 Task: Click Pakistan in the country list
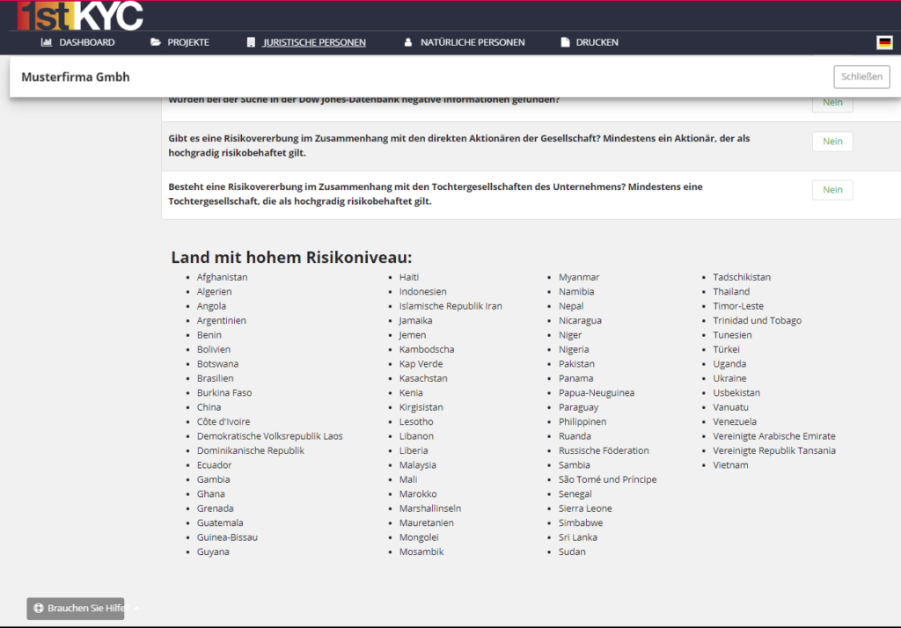576,364
